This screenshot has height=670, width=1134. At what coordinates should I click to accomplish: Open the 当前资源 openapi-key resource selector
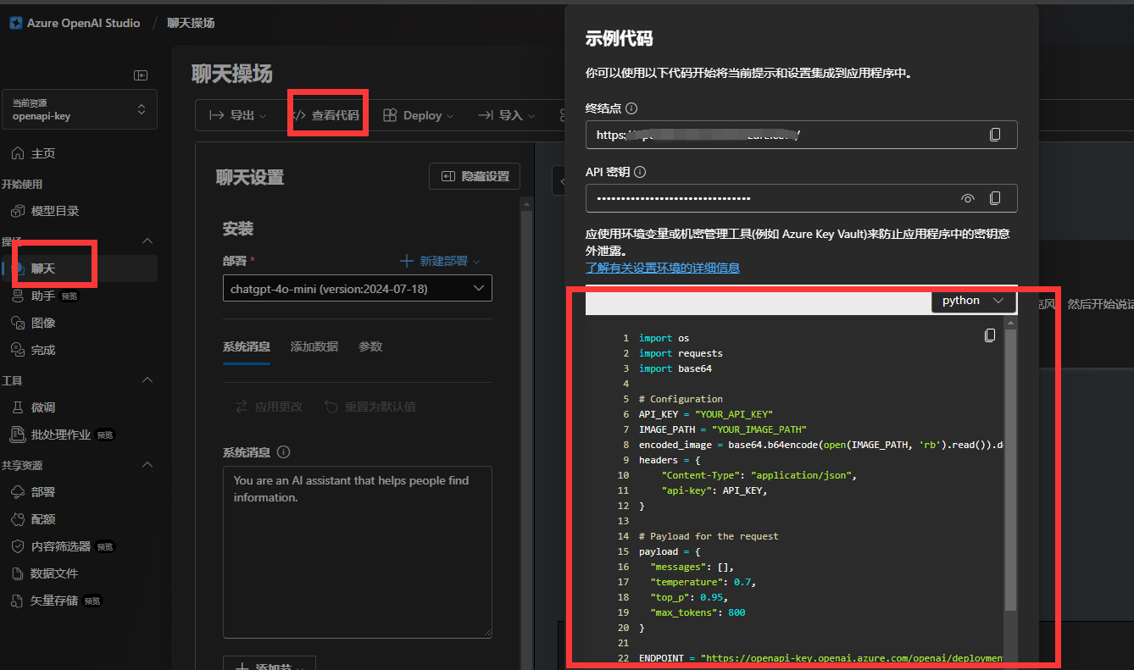80,109
